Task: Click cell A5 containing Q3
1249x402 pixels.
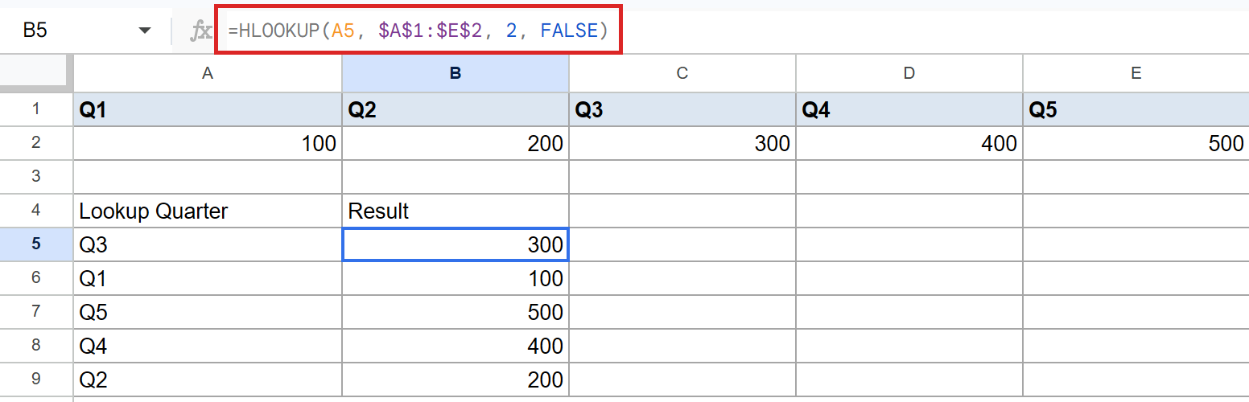Action: click(208, 244)
